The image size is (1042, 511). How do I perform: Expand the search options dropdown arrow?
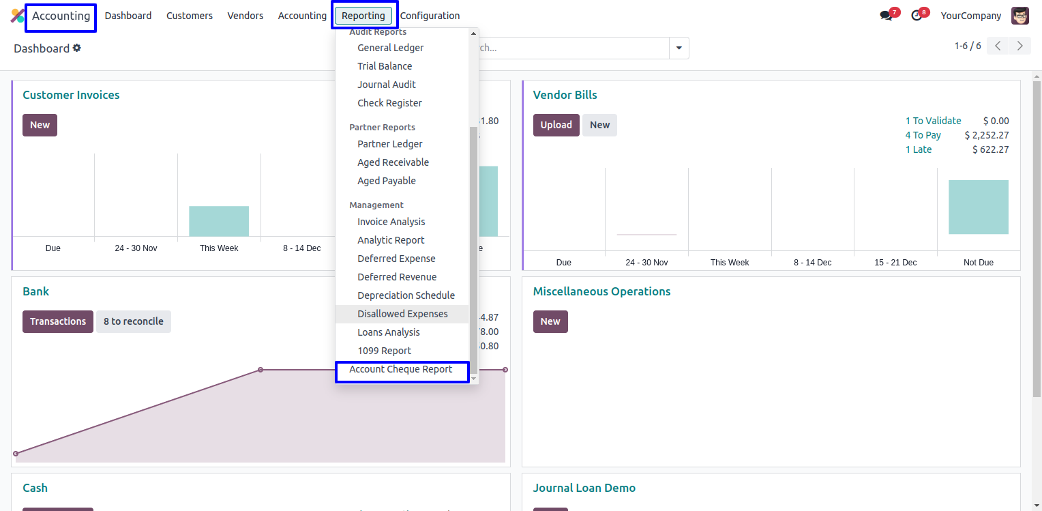coord(679,48)
